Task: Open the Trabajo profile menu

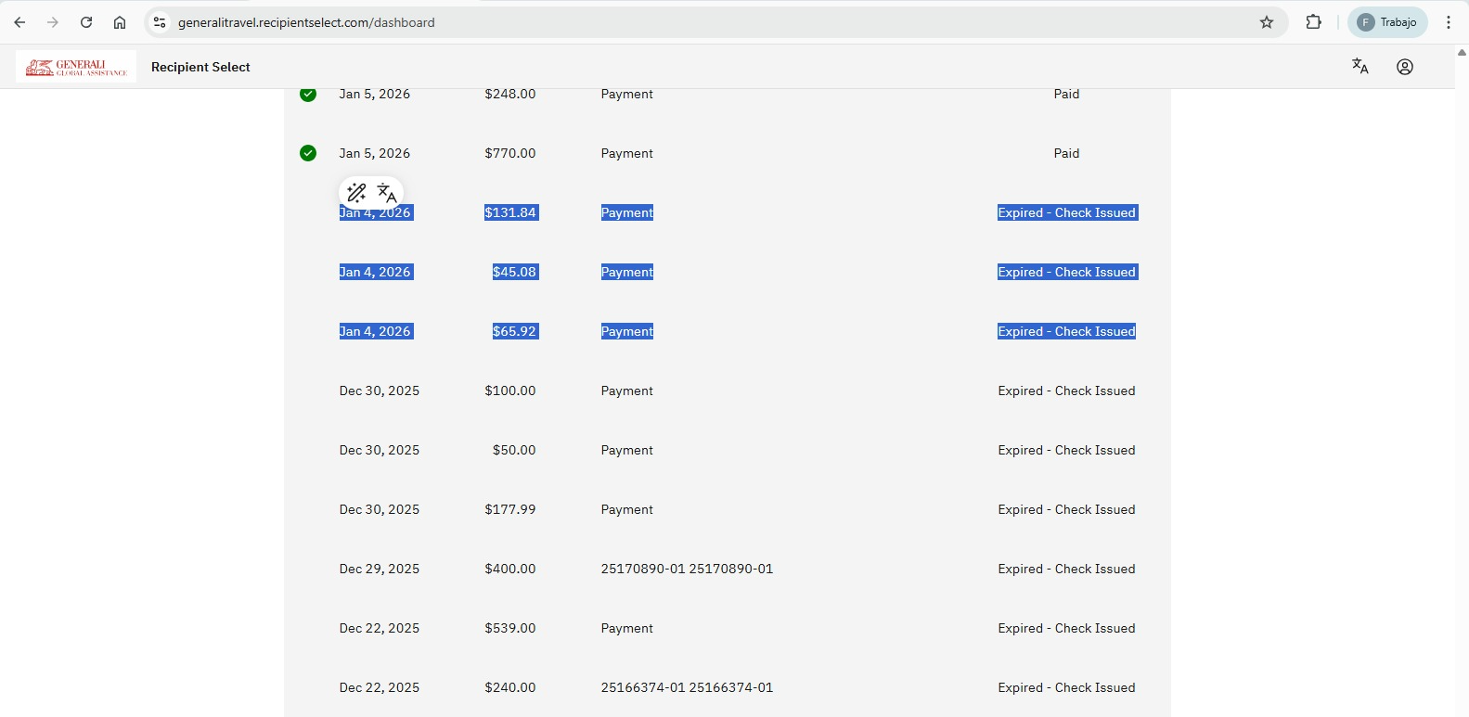Action: click(1387, 22)
